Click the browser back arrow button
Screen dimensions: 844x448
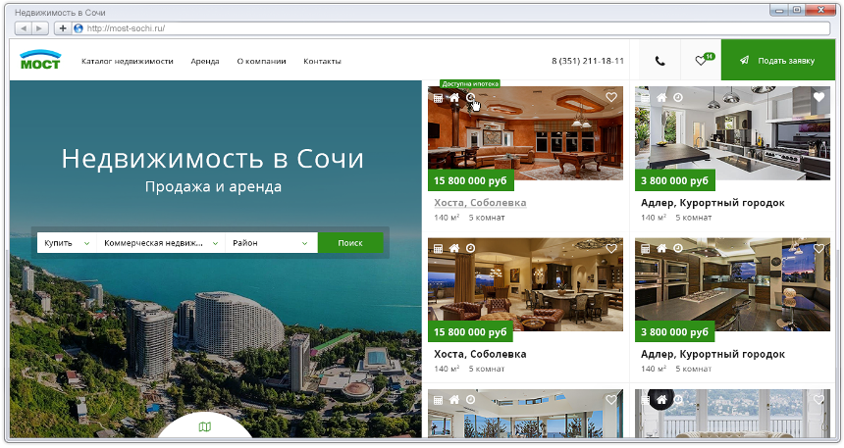[24, 28]
